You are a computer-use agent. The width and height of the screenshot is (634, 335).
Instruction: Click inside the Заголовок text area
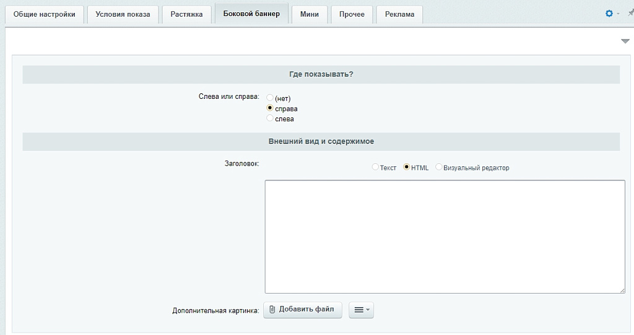click(x=445, y=236)
